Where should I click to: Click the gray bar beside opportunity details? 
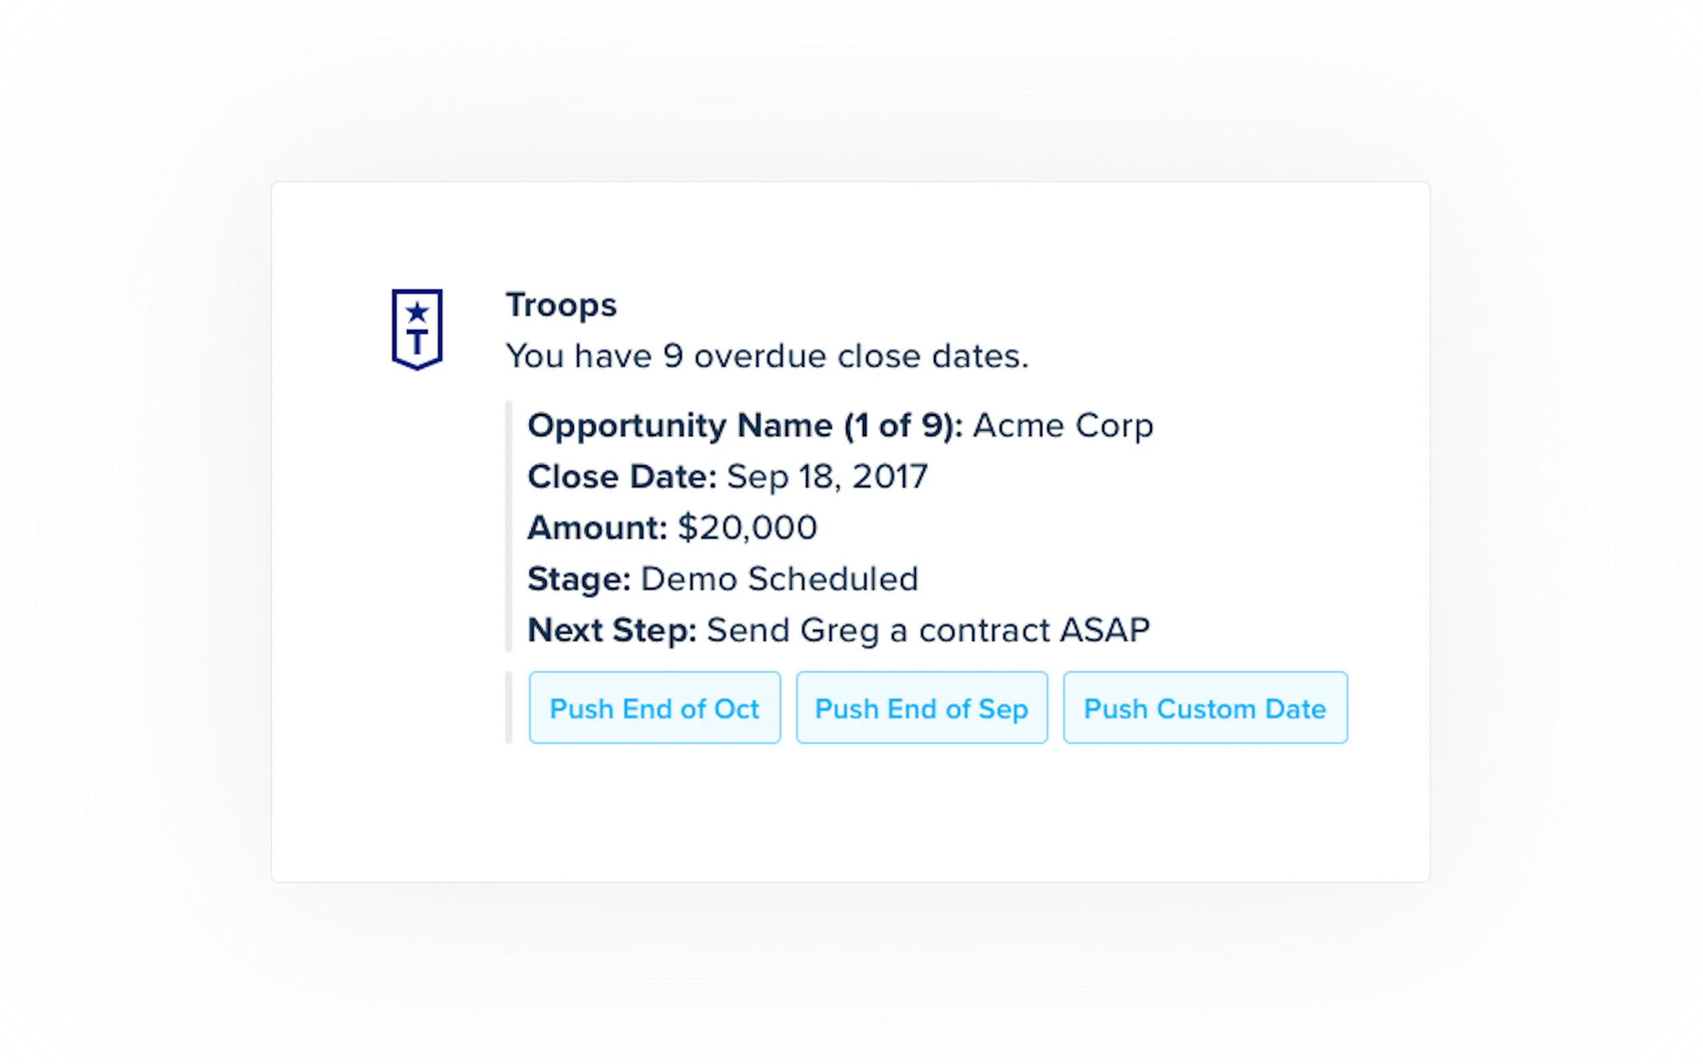509,527
